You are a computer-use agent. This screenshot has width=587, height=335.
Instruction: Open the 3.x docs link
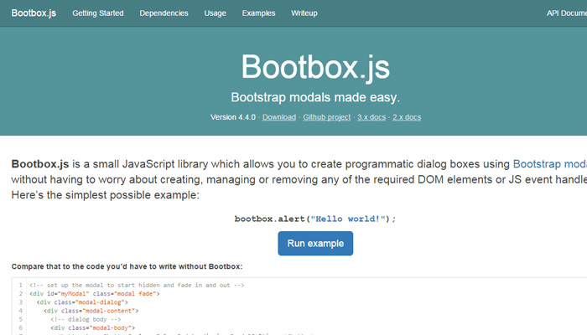[x=371, y=117]
